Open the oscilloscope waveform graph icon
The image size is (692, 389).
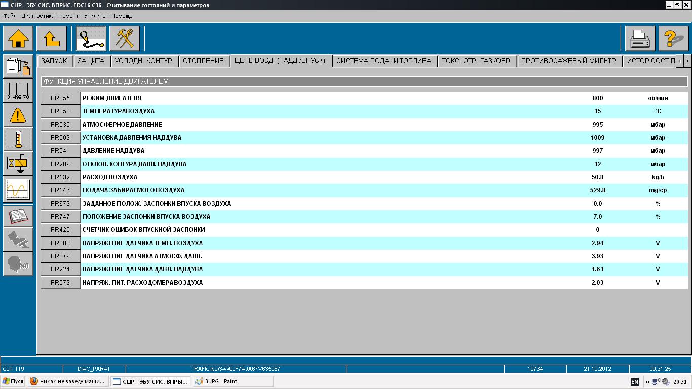pyautogui.click(x=18, y=189)
